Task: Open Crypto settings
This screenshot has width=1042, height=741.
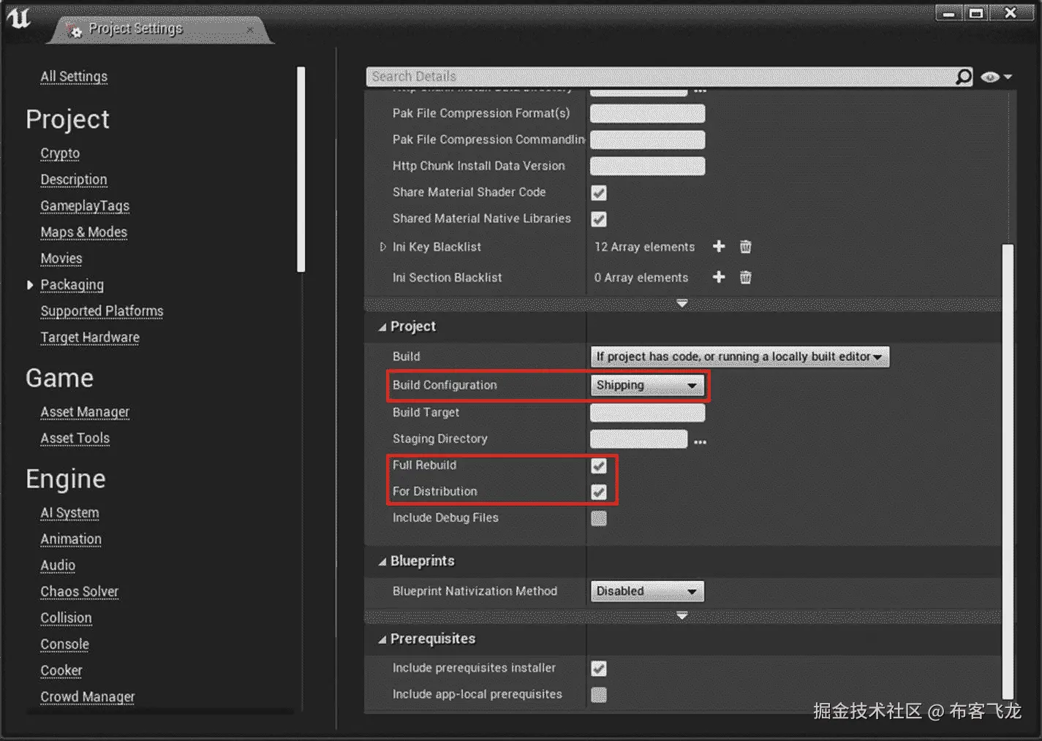Action: click(60, 153)
